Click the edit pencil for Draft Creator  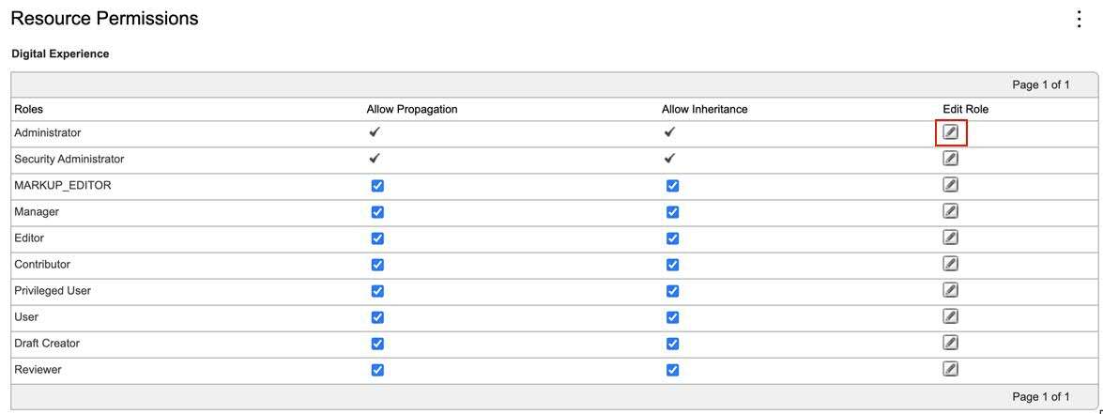point(950,343)
